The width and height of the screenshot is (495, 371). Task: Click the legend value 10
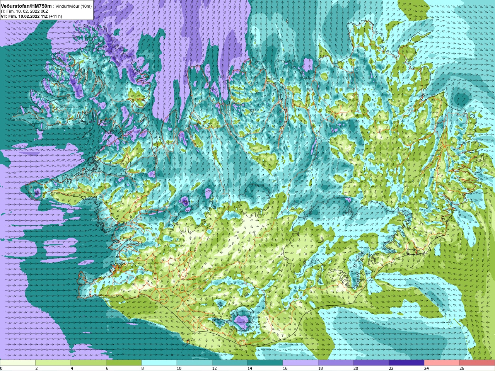click(179, 368)
